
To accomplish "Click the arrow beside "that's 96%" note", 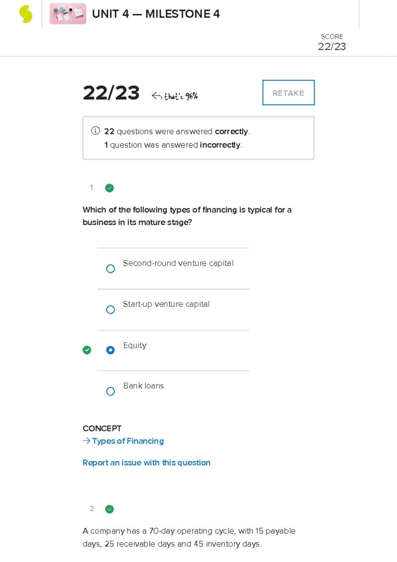I will (x=157, y=96).
